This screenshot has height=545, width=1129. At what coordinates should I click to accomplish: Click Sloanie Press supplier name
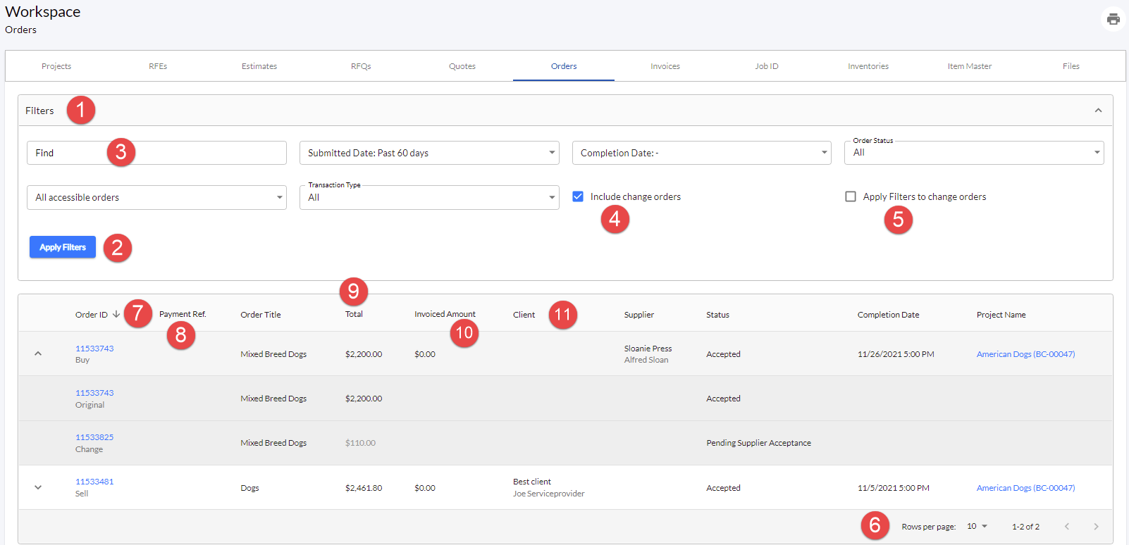(648, 349)
